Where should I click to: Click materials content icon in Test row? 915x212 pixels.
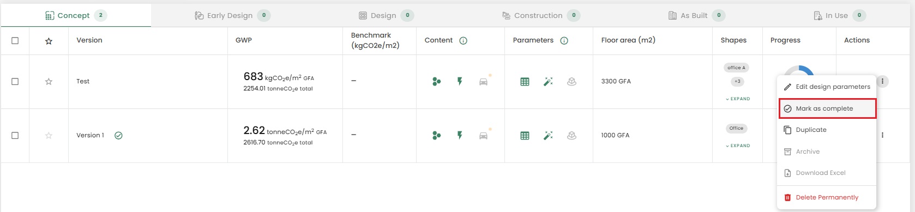coord(436,82)
